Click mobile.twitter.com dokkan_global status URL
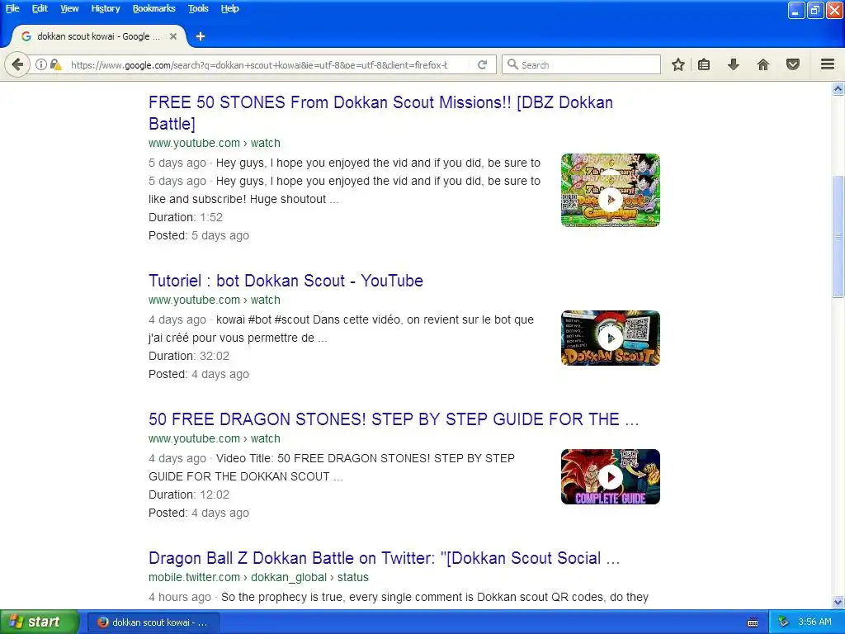This screenshot has width=845, height=634. point(258,577)
